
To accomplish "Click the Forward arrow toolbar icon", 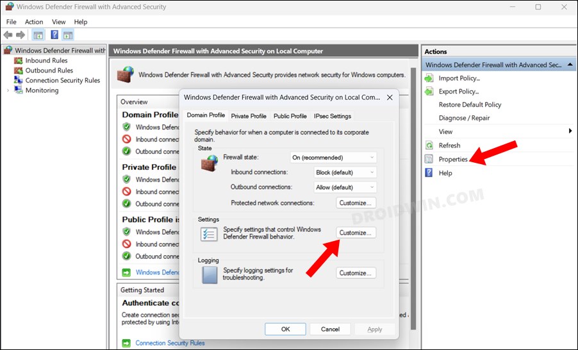I will tap(21, 35).
